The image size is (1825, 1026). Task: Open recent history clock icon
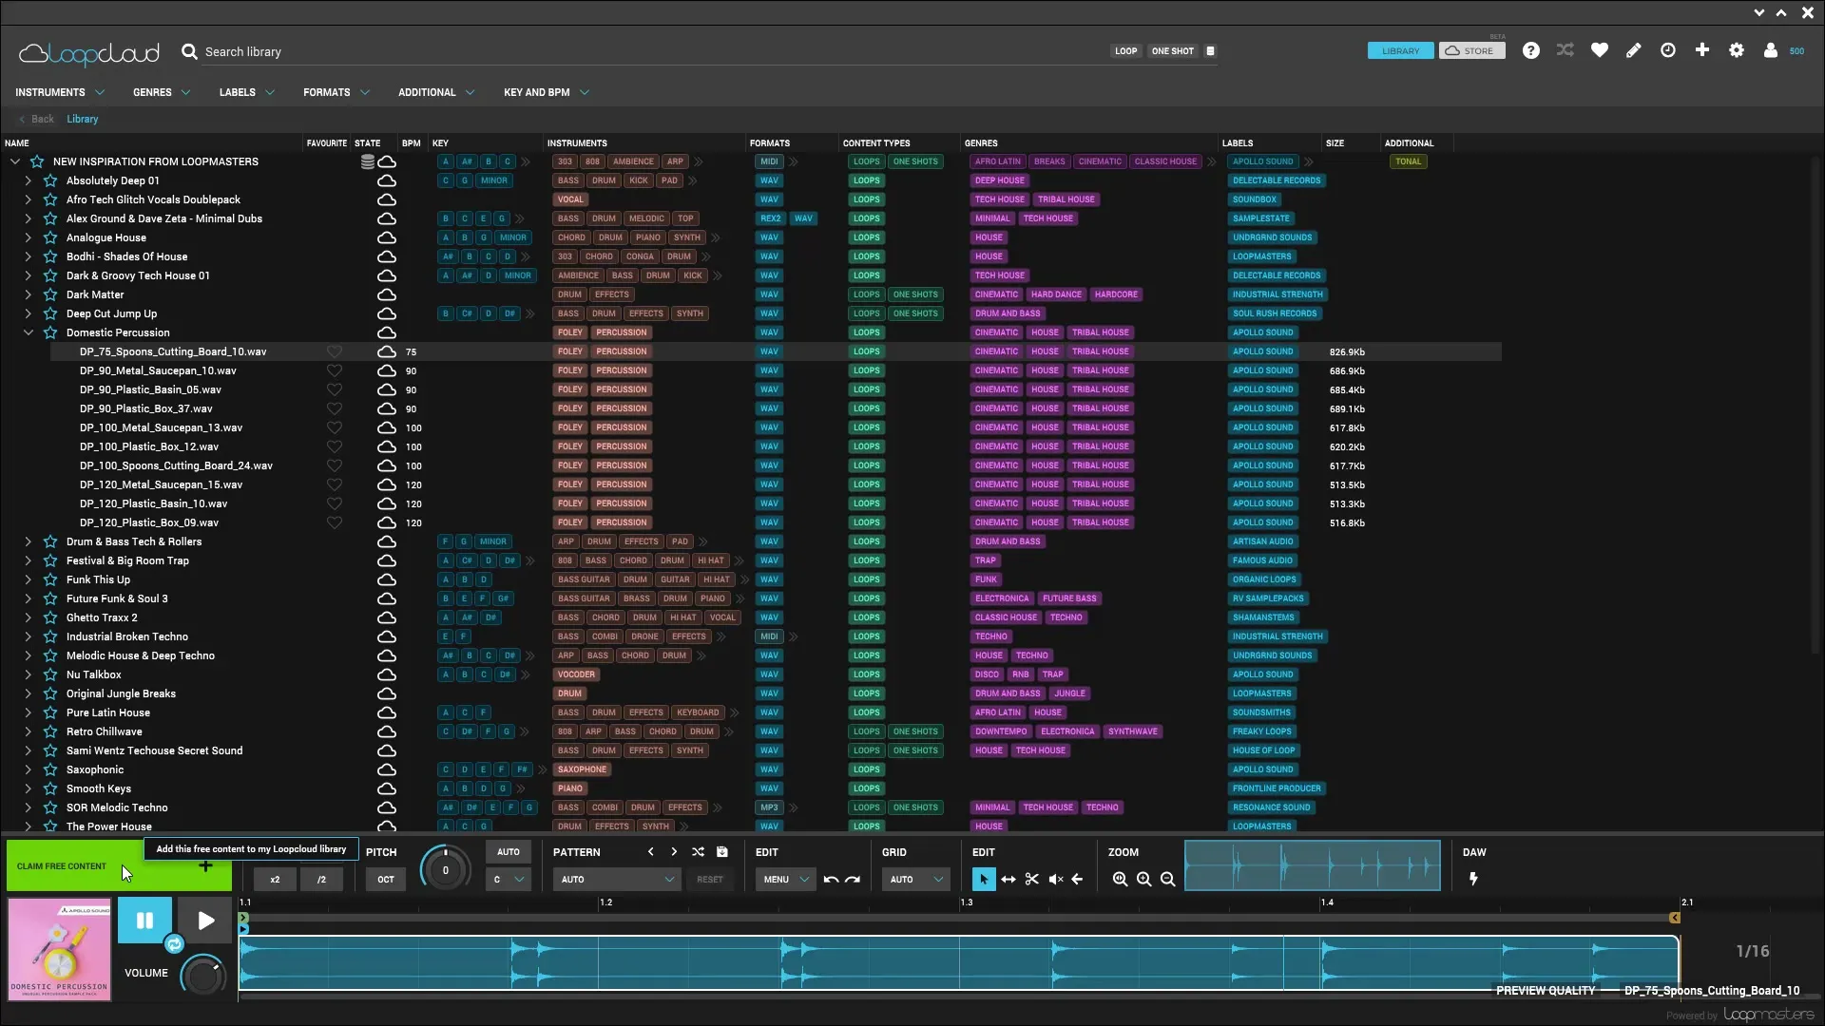pos(1668,50)
